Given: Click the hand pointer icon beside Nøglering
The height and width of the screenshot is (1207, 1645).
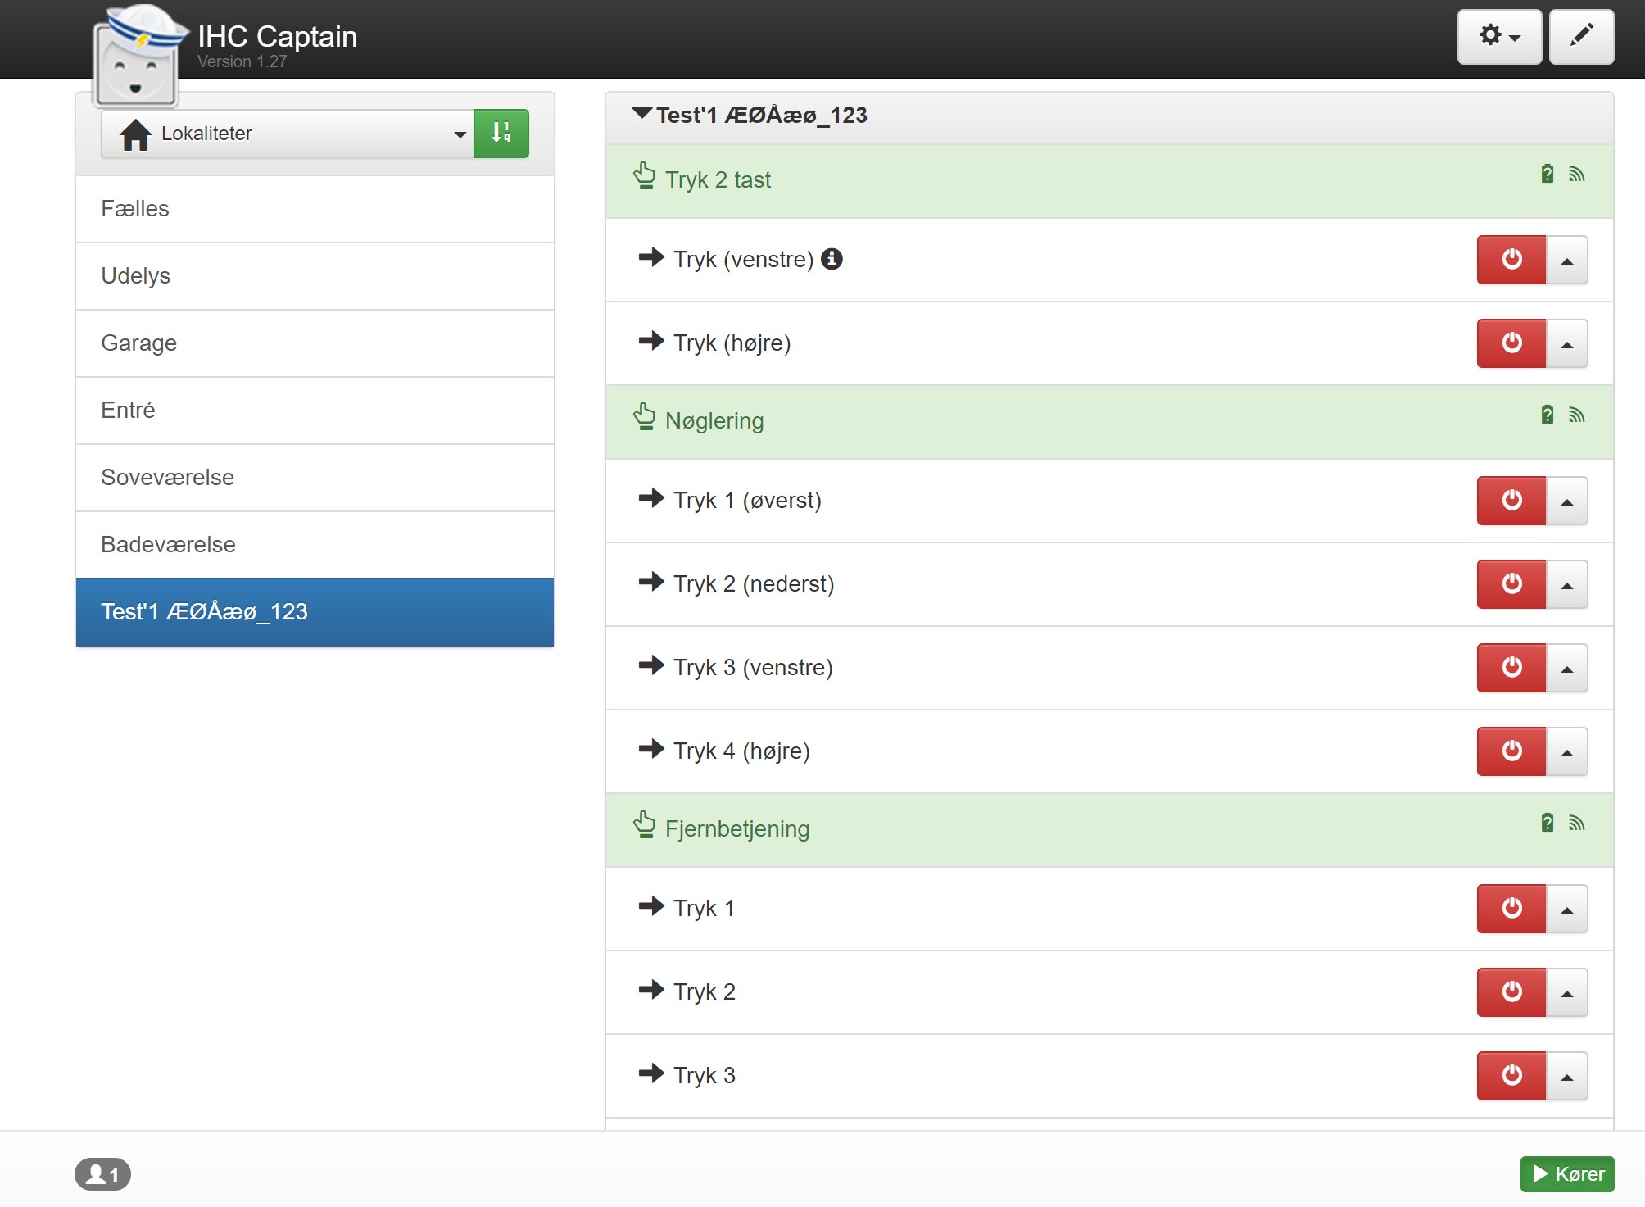Looking at the screenshot, I should pyautogui.click(x=645, y=417).
